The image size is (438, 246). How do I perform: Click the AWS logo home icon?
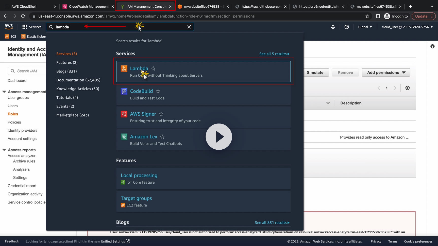pos(9,27)
